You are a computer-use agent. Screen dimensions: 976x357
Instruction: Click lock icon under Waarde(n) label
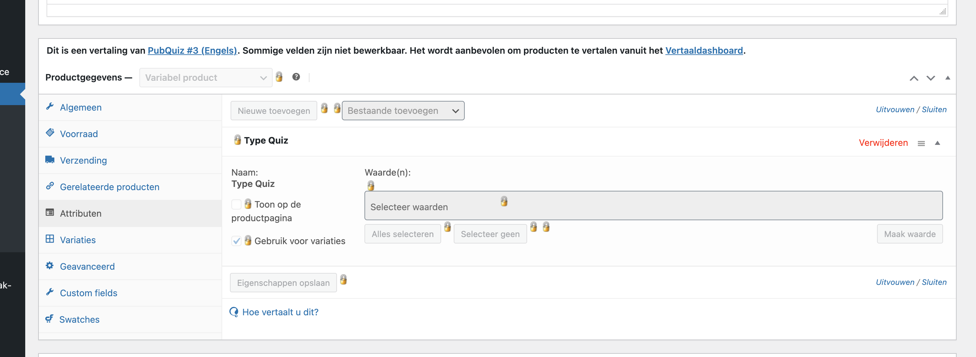pyautogui.click(x=371, y=185)
